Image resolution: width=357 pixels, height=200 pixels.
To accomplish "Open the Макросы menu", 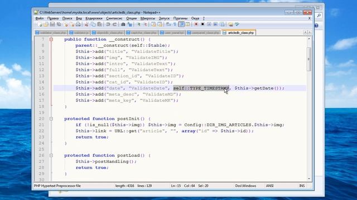I will click(x=147, y=18).
